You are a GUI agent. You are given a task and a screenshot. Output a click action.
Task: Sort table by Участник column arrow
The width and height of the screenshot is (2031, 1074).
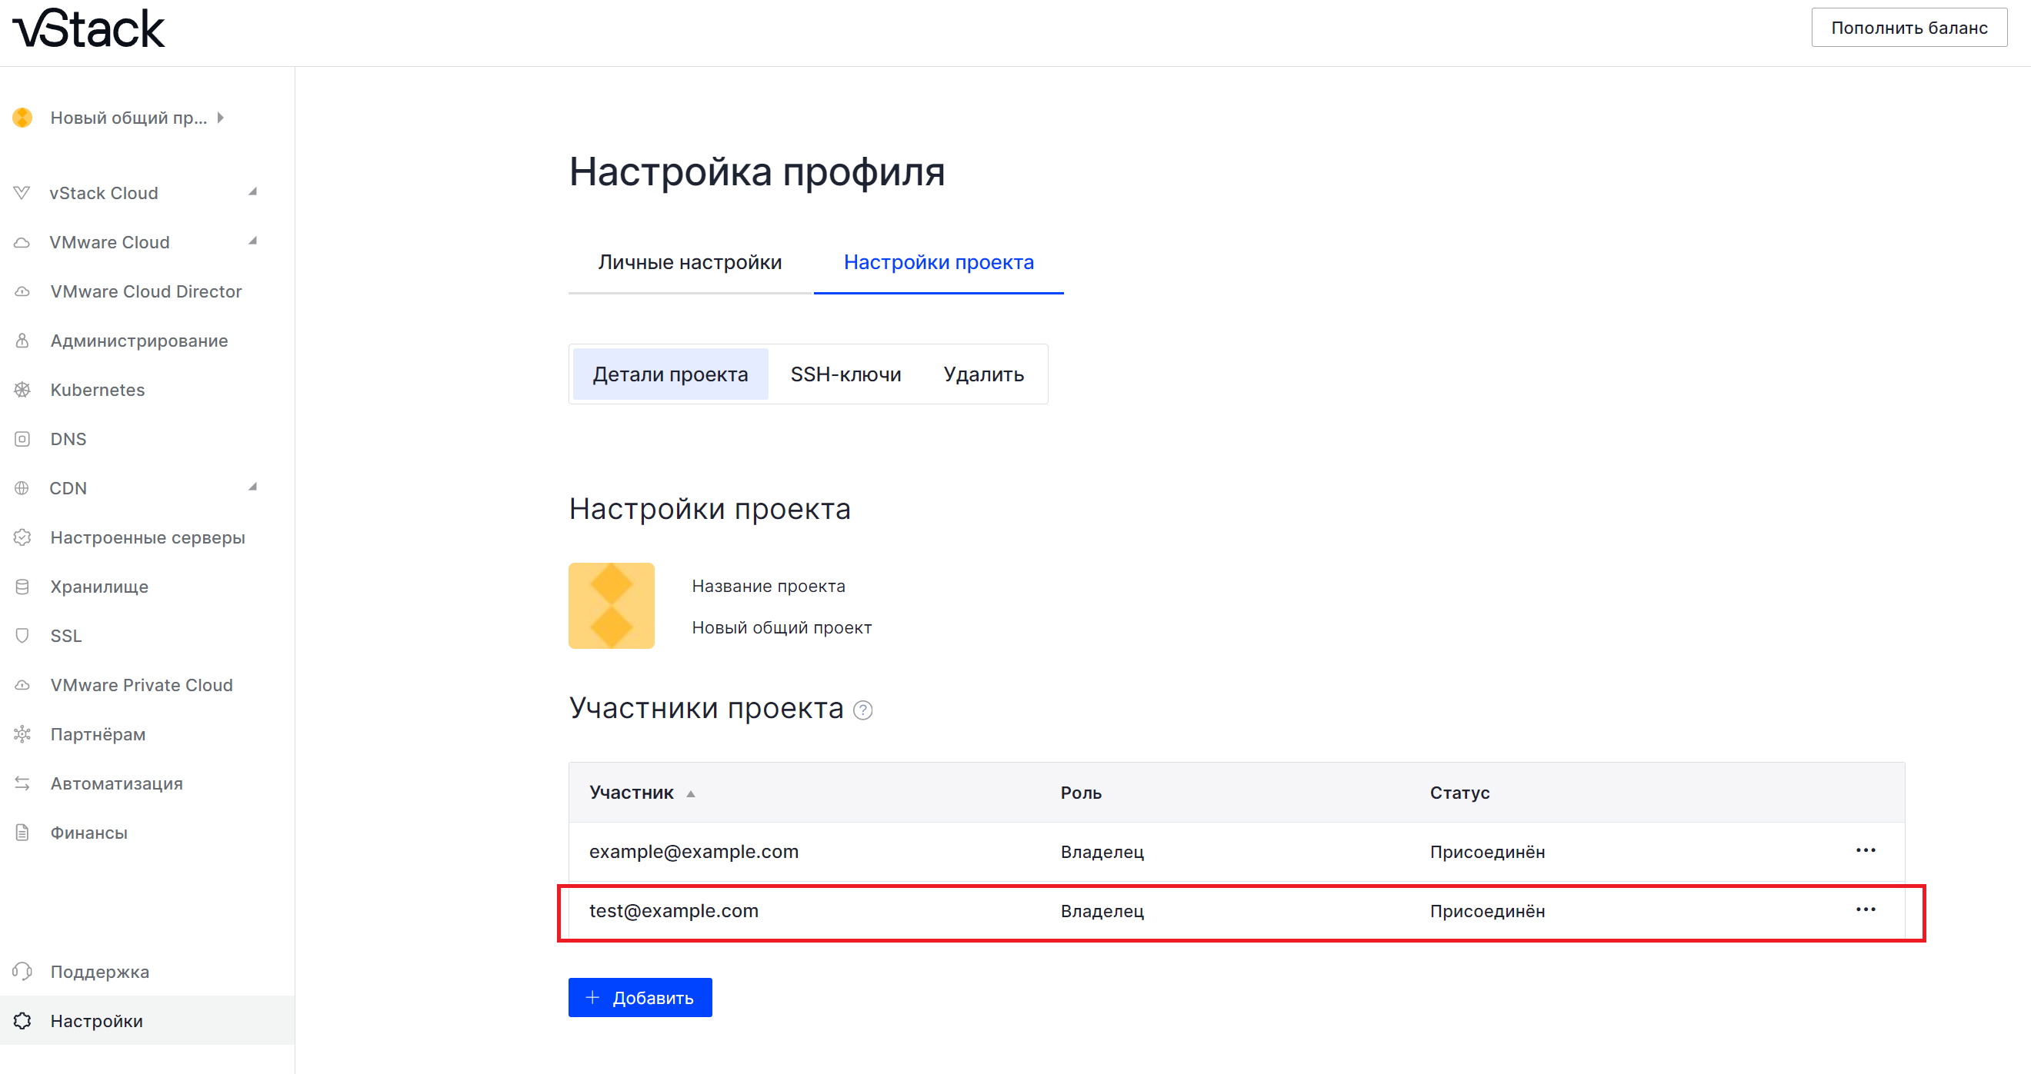[x=691, y=793]
